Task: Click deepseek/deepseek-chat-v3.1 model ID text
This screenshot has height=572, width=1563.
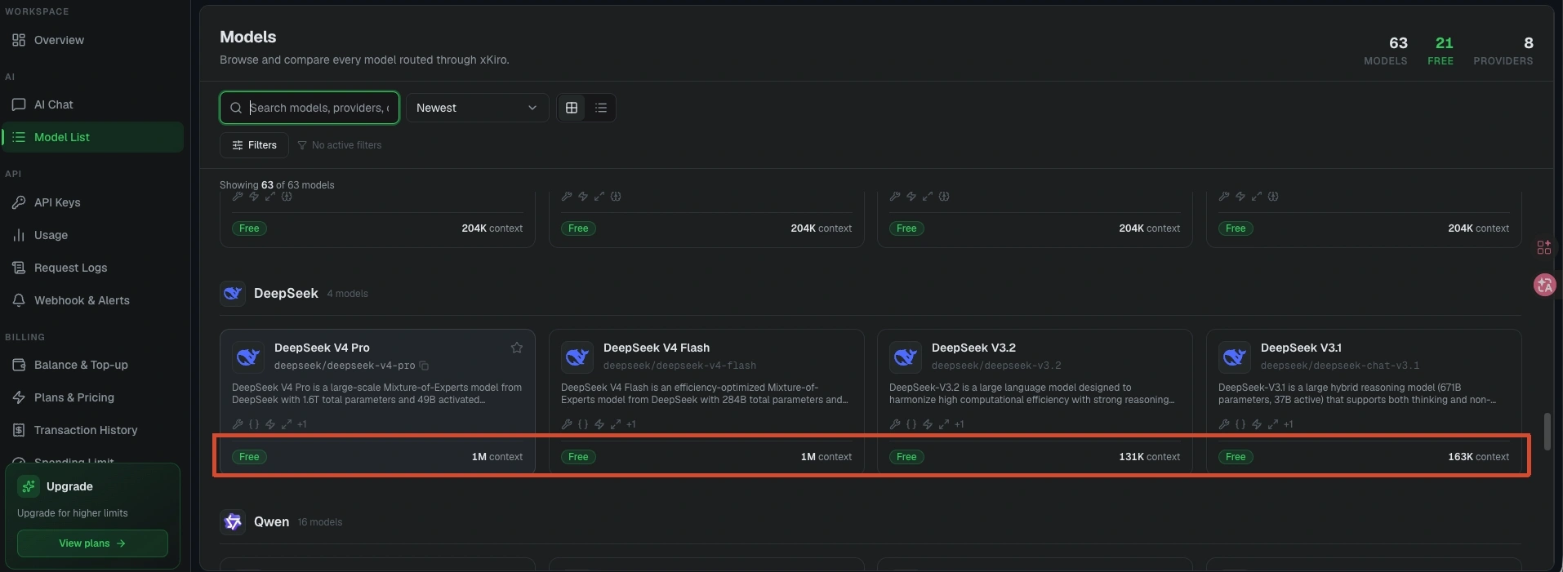Action: click(1340, 366)
